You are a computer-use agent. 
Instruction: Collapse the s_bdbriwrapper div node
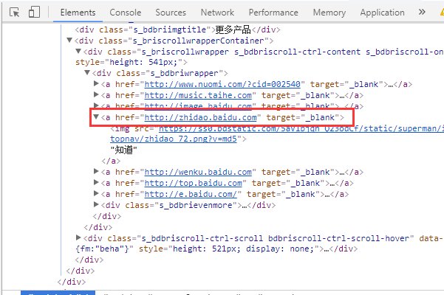coord(88,74)
